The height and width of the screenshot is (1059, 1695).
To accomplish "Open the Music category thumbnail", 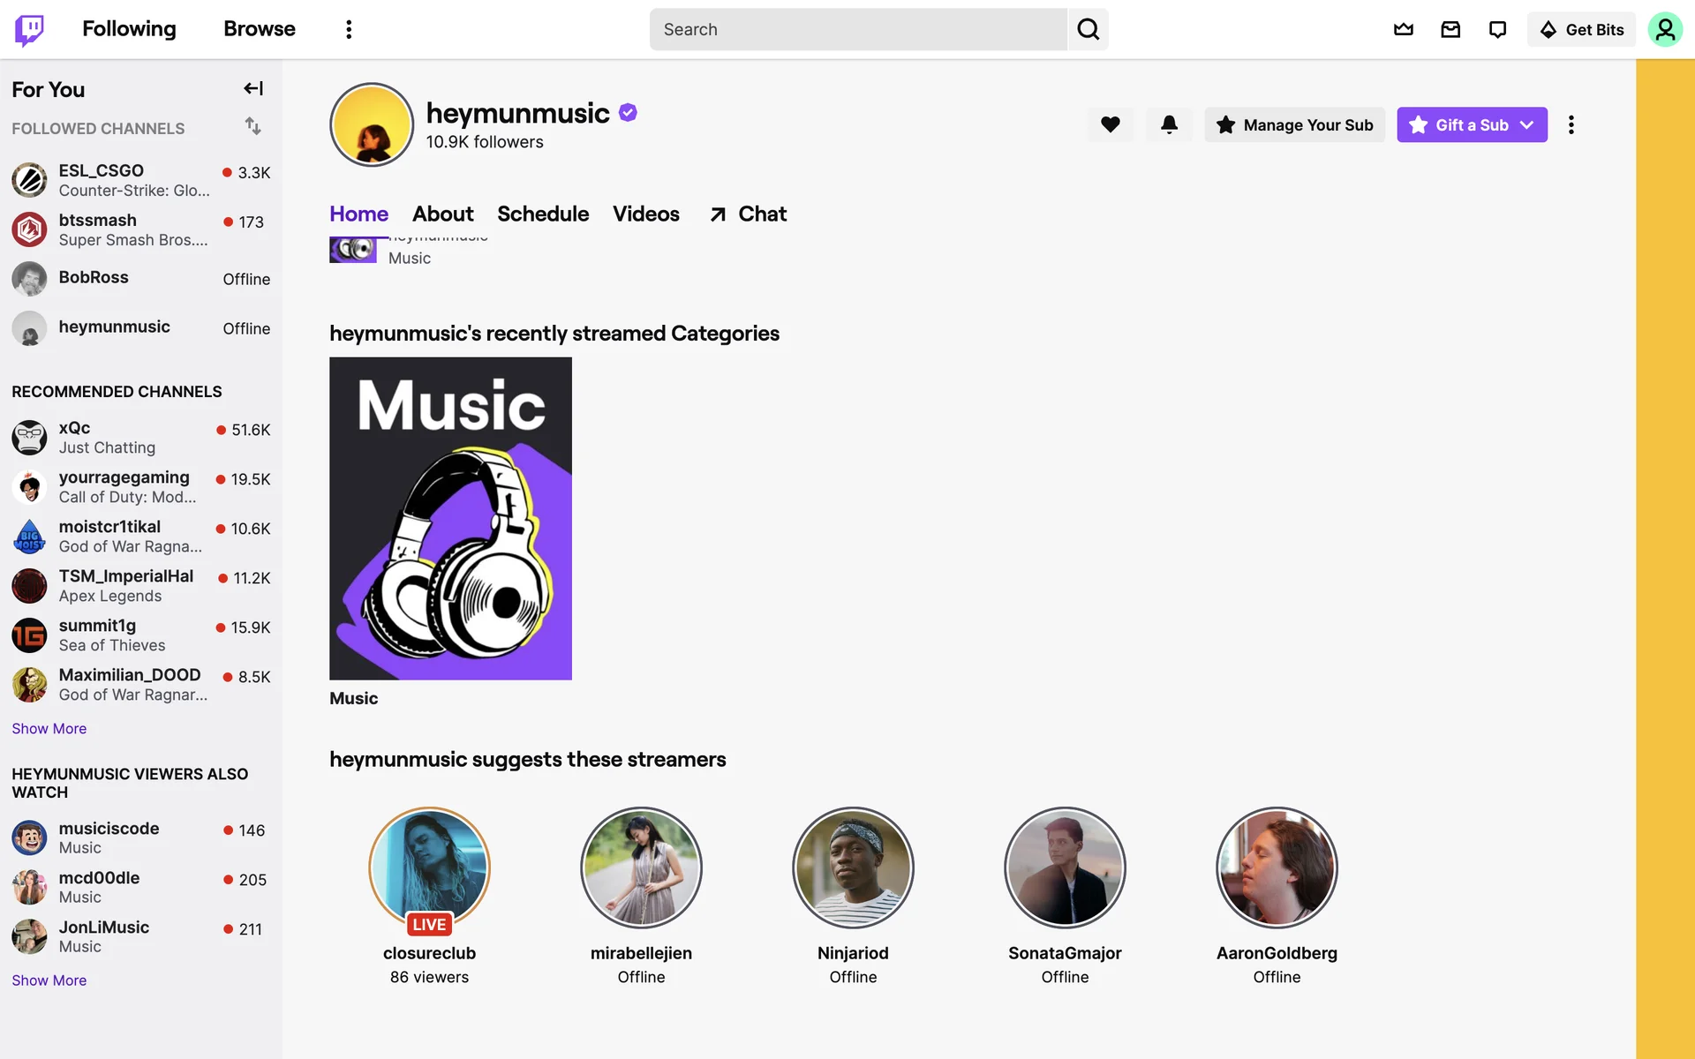I will pyautogui.click(x=450, y=518).
